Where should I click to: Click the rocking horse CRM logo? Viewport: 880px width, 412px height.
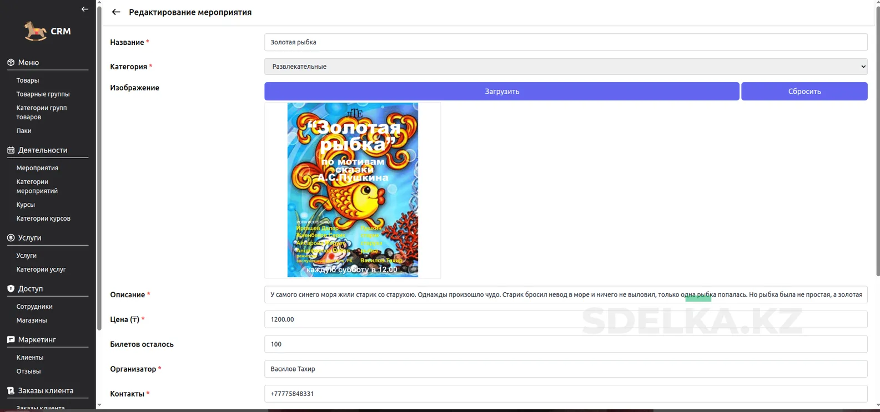pos(47,31)
